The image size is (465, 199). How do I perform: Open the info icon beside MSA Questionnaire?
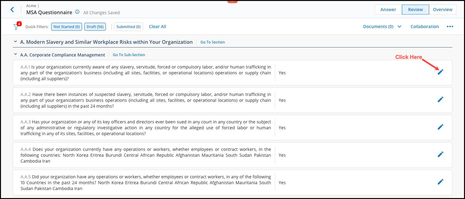pos(77,12)
